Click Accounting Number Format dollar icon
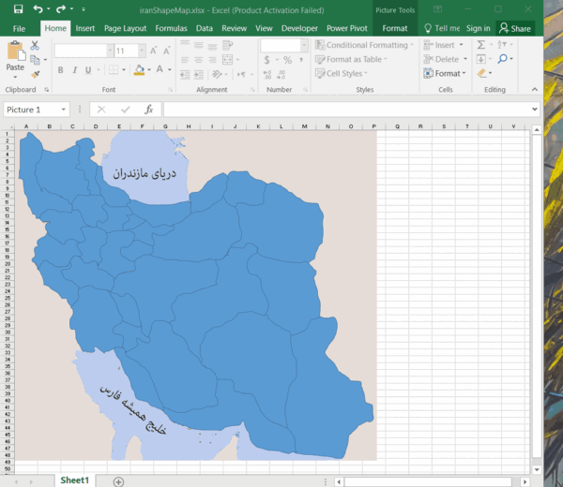Viewport: 563px width, 487px height. tap(266, 60)
